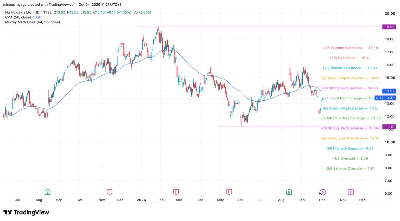Viewport: 400px width, 221px height.
Task: Click the Vol 78.03 M volume value
Action: [142, 12]
